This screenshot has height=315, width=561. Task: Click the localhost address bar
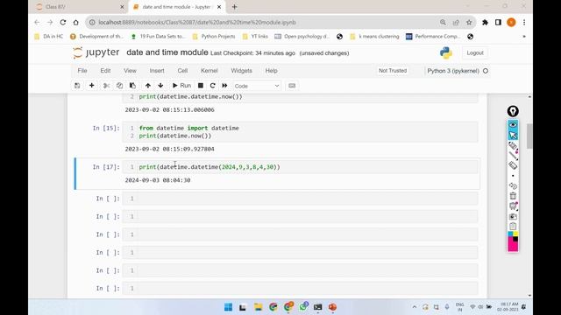265,22
